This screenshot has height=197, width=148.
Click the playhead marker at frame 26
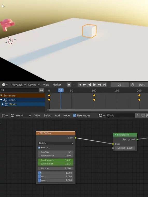(x=61, y=90)
